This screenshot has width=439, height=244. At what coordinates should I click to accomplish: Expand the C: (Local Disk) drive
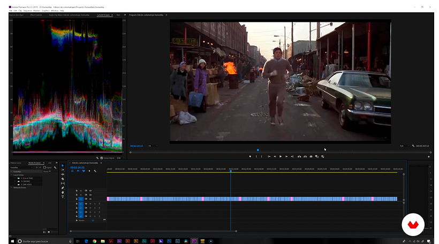[15, 178]
